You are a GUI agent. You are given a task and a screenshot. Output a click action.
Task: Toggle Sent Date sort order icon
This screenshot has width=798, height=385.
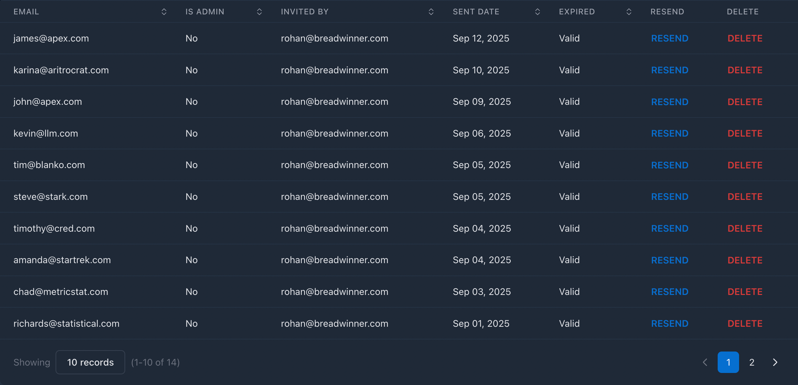[538, 12]
